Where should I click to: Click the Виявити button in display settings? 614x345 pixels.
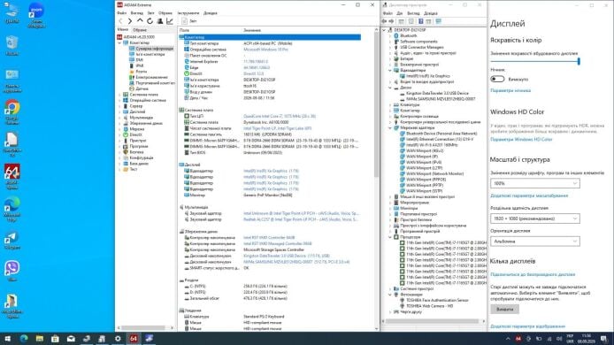click(x=505, y=309)
